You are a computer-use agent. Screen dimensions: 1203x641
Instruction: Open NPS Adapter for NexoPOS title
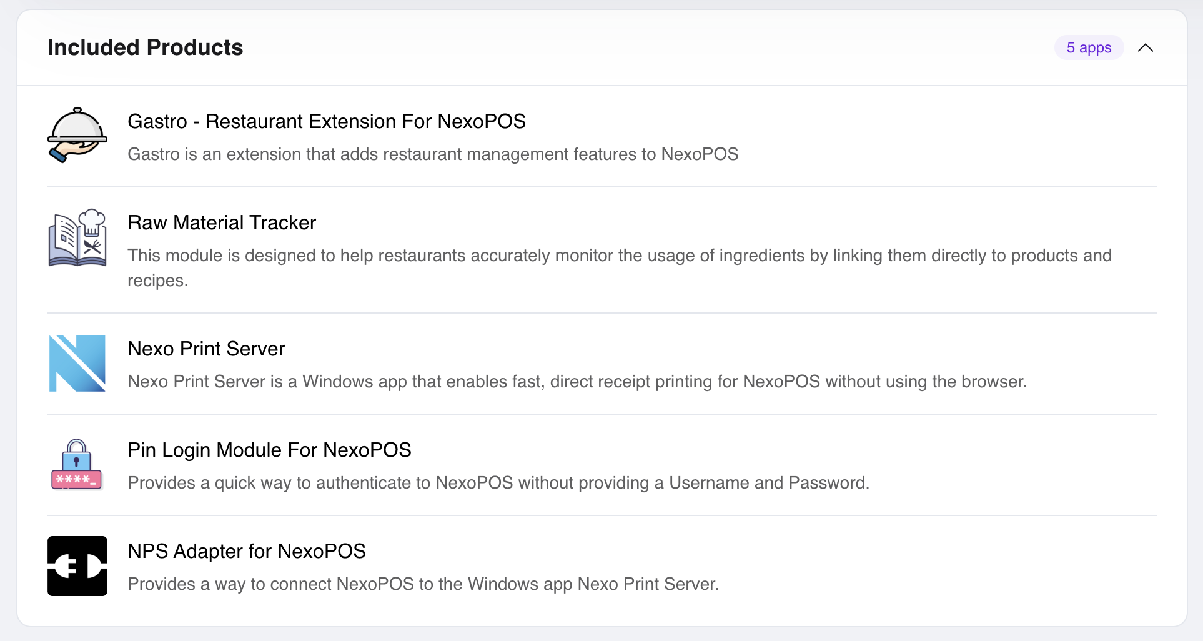[x=246, y=551]
